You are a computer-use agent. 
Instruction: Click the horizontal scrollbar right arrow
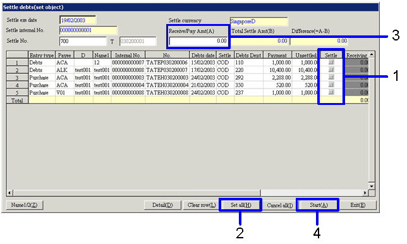(365, 193)
